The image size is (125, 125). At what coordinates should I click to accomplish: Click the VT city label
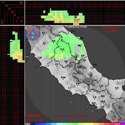tap(57, 64)
